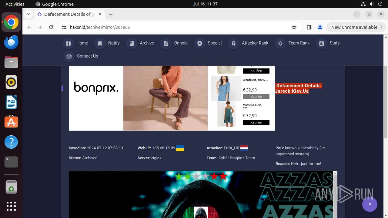The image size is (388, 218).
Task: Expand tab search dropdown arrow
Action: tap(28, 14)
